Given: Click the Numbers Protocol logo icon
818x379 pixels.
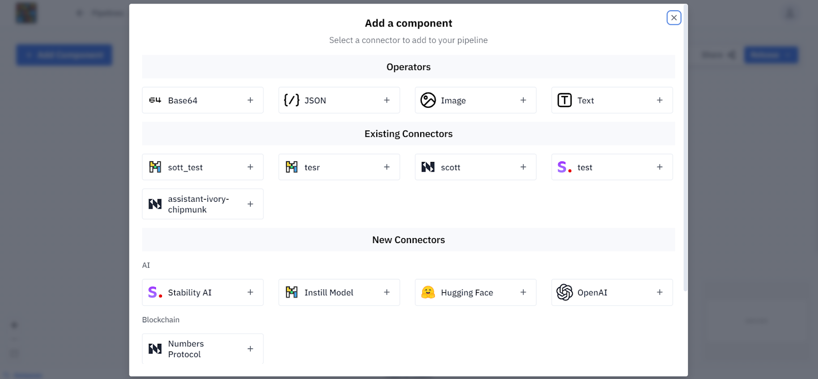Looking at the screenshot, I should coord(155,349).
